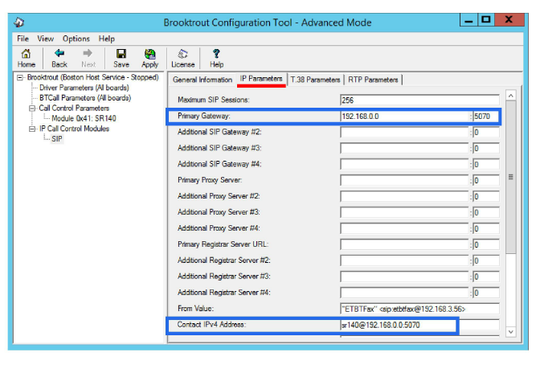Select IP Call Control Modules tree item
Screen dimensions: 536x365
[74, 129]
